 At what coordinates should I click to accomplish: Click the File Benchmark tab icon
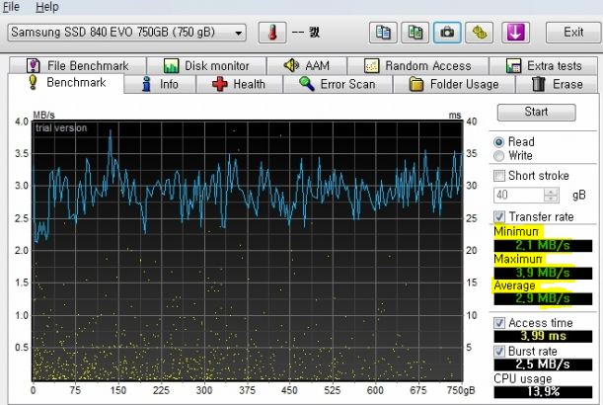[x=34, y=66]
